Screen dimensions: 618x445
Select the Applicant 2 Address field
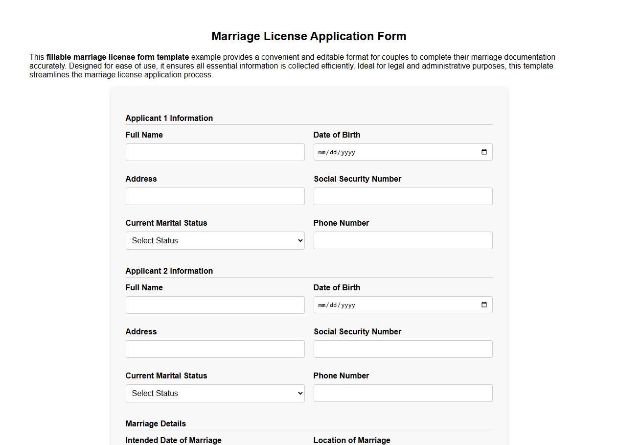point(215,349)
